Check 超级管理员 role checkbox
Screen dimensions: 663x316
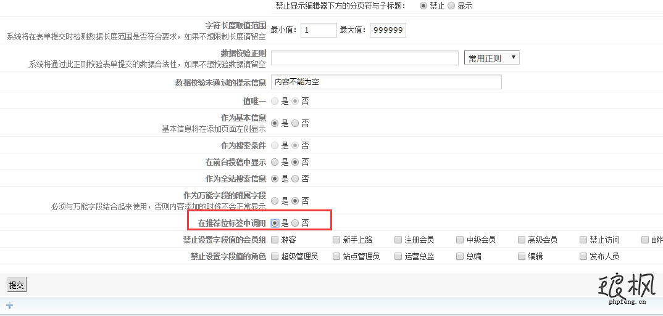coord(275,256)
